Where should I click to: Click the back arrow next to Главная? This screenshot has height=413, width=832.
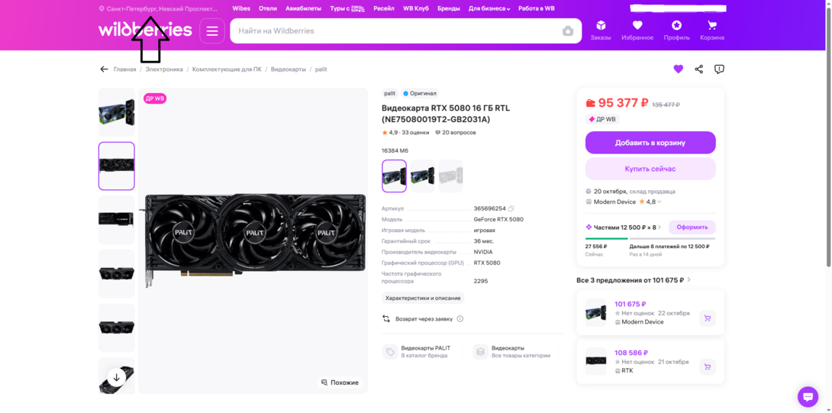tap(104, 69)
